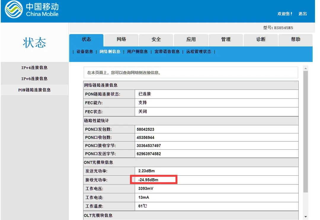Screen dimensions: 320x220
Task: Open IPv4连接信息 in the sidebar
Action: [x=34, y=68]
